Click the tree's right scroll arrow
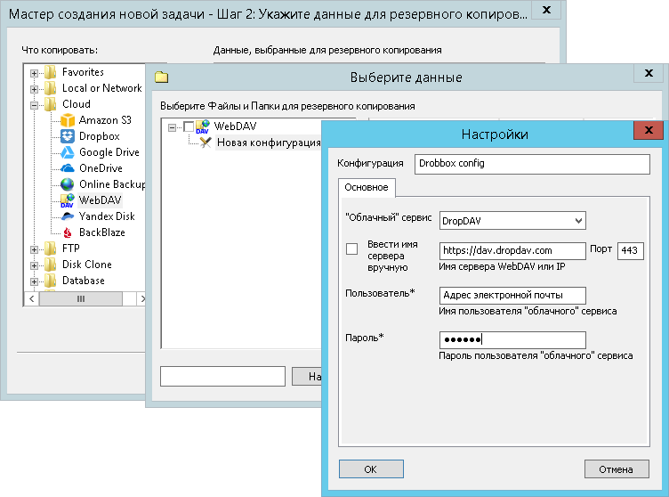669x497 pixels. coord(142,298)
